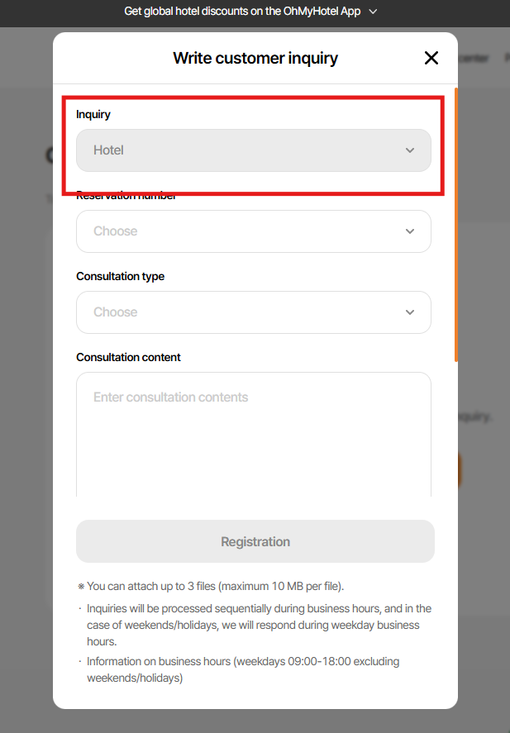Expand the Consultation type dropdown
The height and width of the screenshot is (733, 510).
253,312
